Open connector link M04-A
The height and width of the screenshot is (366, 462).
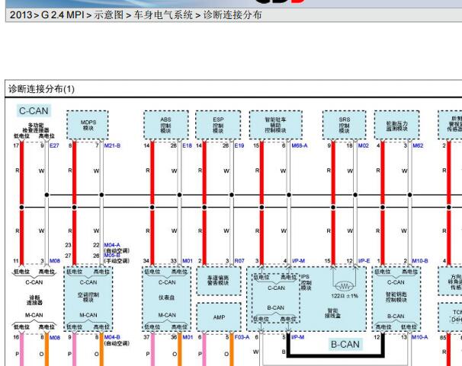(112, 245)
